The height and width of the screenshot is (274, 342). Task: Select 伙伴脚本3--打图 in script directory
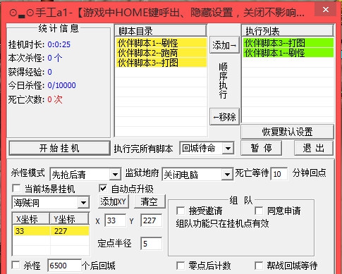point(161,63)
